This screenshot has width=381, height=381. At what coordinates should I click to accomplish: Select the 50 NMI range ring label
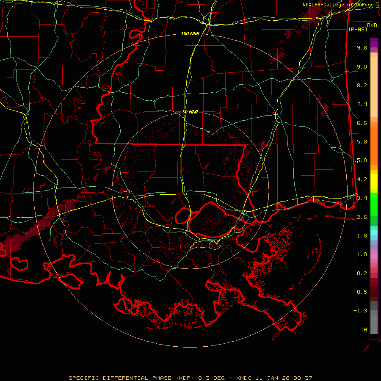pyautogui.click(x=190, y=112)
